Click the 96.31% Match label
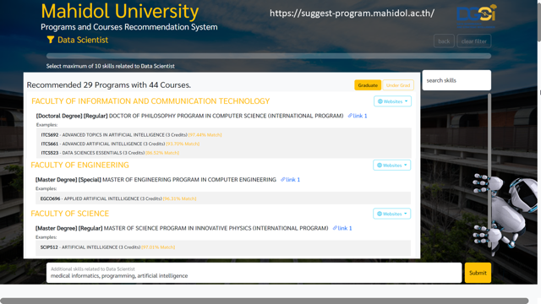Viewport: 541px width, 304px height. tap(179, 198)
